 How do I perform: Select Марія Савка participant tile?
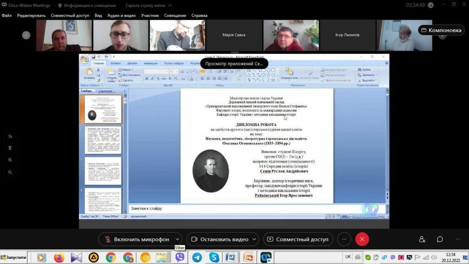pyautogui.click(x=234, y=35)
